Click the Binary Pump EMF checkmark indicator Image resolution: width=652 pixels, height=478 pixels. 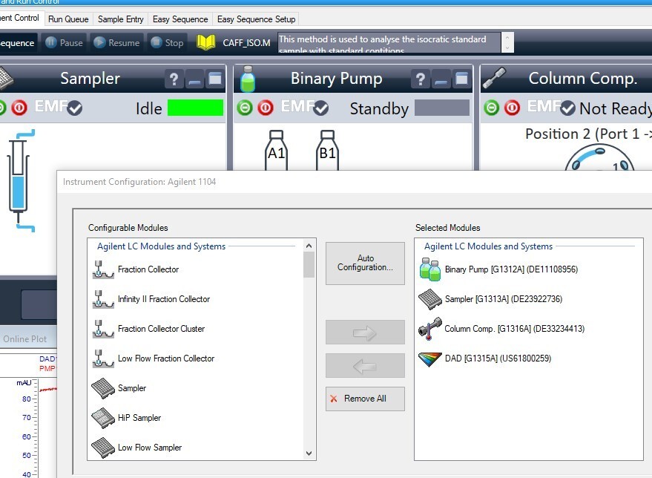pos(321,108)
